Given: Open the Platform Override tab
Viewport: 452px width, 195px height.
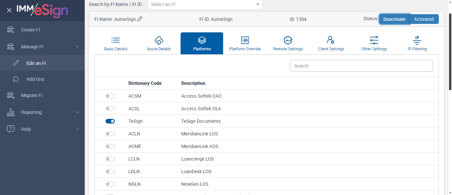Looking at the screenshot, I should coord(245,43).
